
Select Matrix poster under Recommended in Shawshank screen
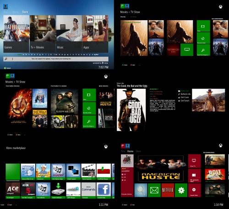[220, 47]
